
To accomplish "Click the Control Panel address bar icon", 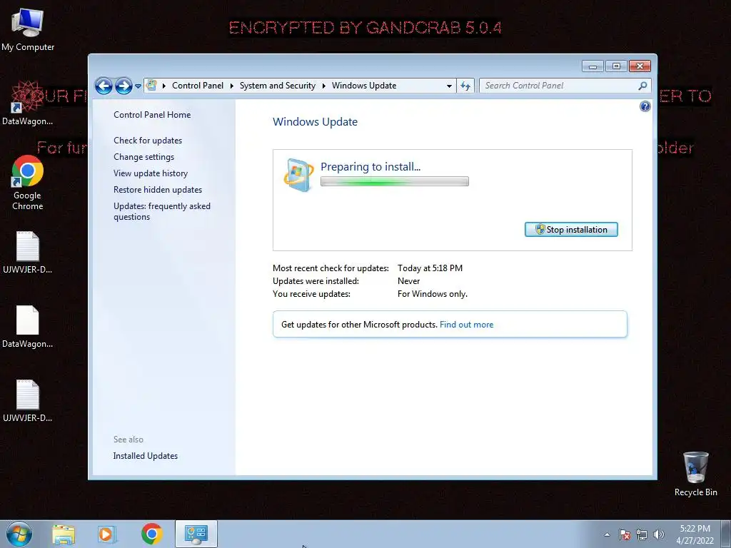I will pyautogui.click(x=151, y=86).
